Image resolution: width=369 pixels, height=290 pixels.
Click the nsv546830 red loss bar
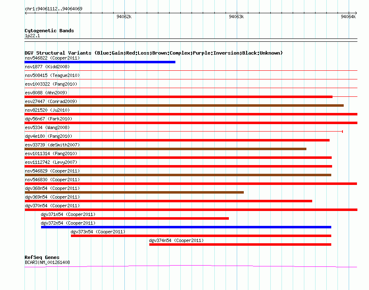(191, 184)
